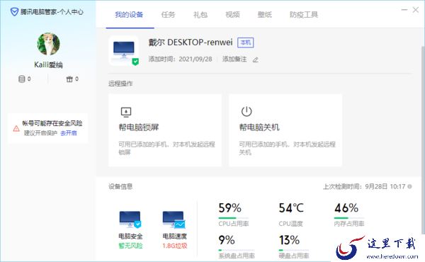Click the 54℃ CPU temperature value
Image resolution: width=425 pixels, height=262 pixels.
coord(291,208)
